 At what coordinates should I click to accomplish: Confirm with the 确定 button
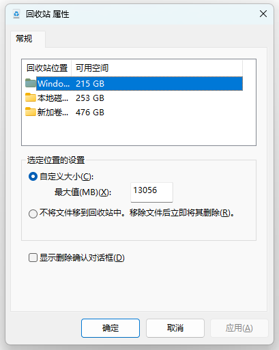(111, 328)
